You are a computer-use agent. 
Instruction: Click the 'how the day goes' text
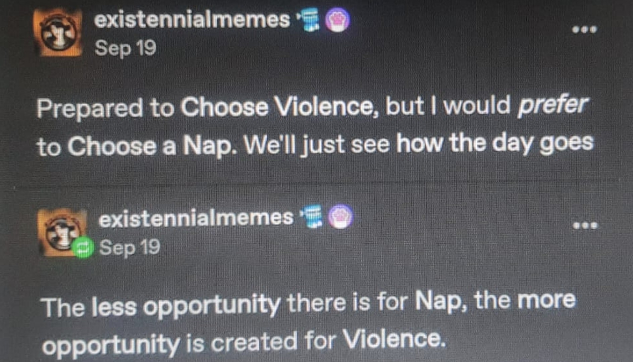pyautogui.click(x=495, y=143)
